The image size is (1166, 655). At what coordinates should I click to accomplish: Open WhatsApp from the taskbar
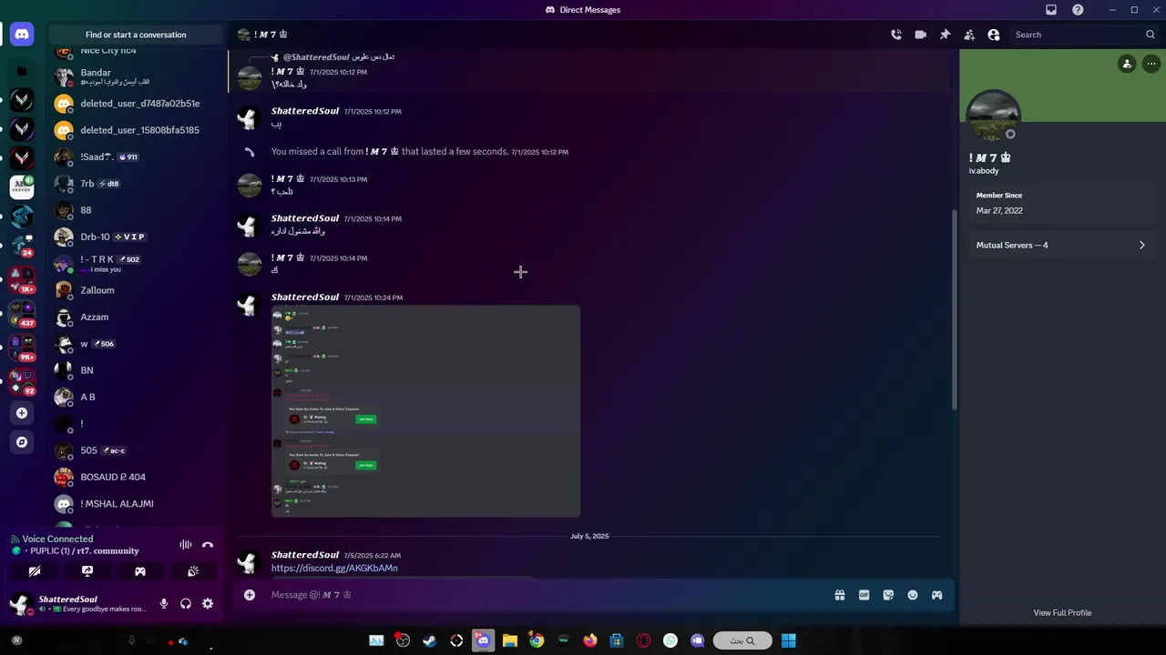[670, 640]
